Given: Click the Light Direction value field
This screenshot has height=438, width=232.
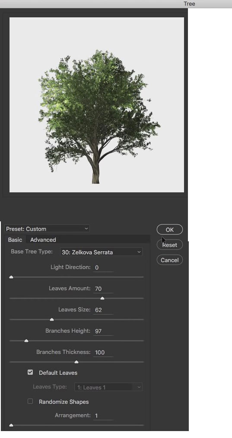Looking at the screenshot, I should pos(103,267).
